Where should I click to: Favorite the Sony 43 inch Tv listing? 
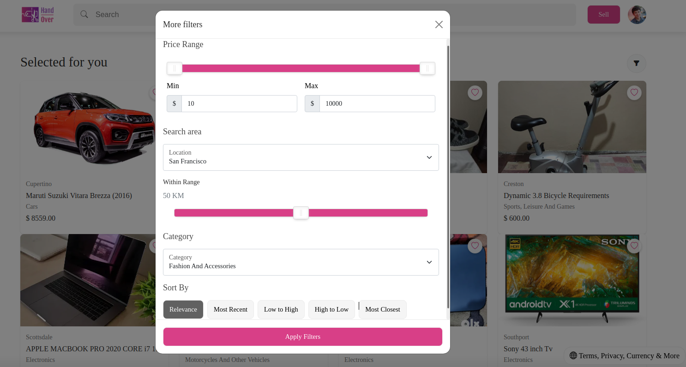(634, 246)
